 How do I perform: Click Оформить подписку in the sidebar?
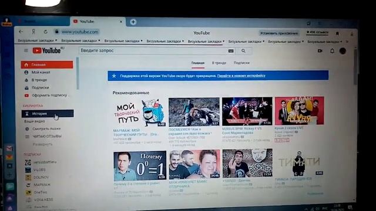click(x=47, y=95)
